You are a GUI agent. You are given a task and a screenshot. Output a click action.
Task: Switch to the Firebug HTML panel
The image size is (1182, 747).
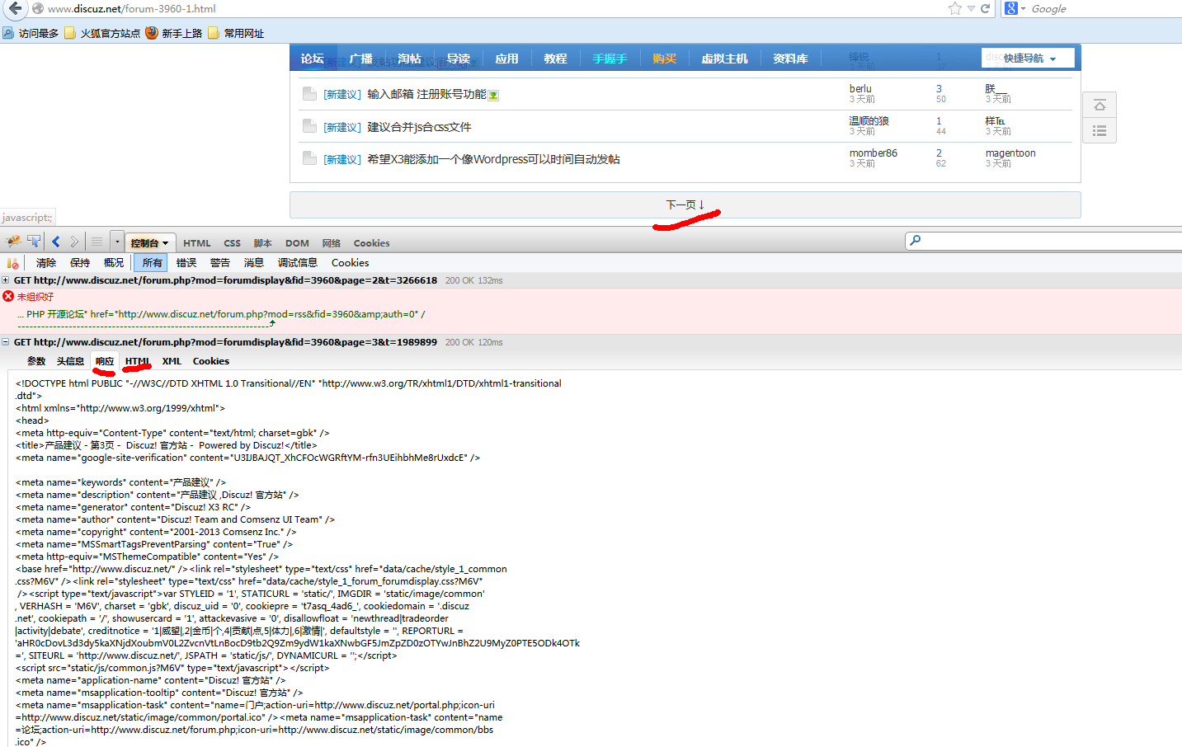click(x=197, y=243)
